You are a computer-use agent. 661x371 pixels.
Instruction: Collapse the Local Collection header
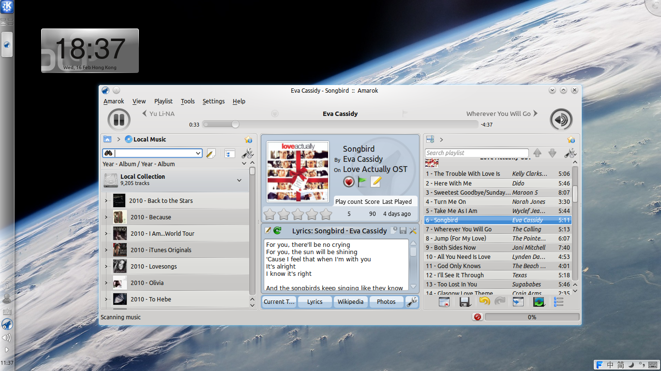tap(239, 180)
